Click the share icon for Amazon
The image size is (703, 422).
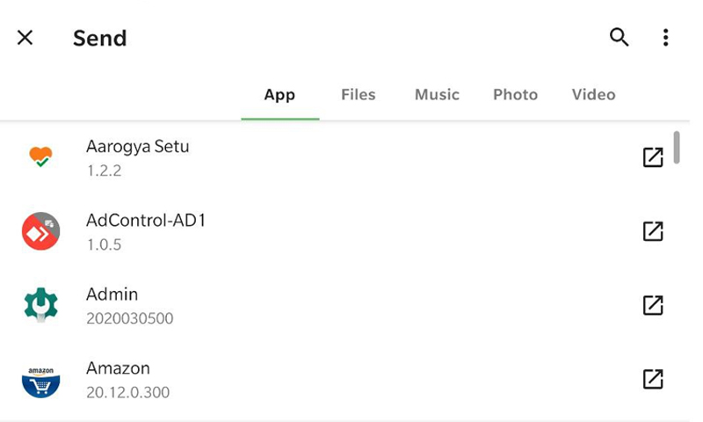652,379
